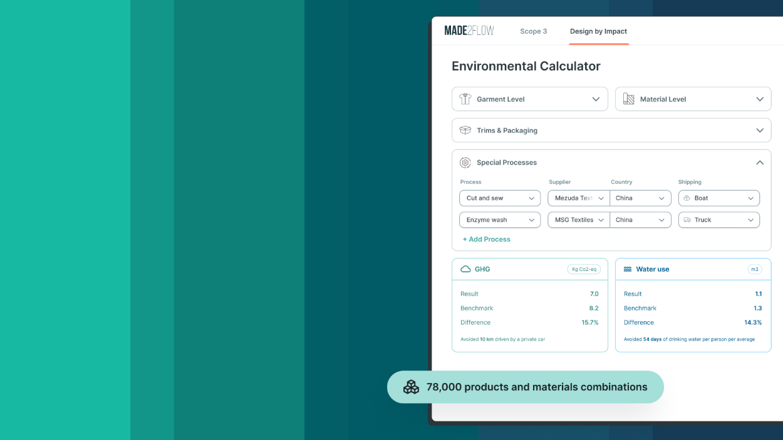Click the garment t-shirt icon

[465, 99]
